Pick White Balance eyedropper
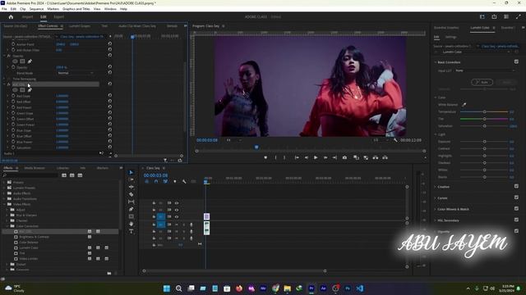The image size is (526, 295). pos(464,105)
